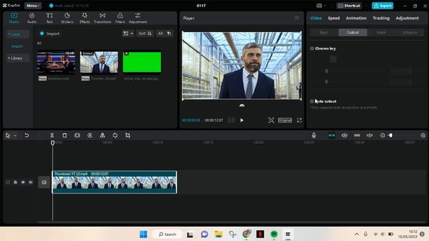Click the zoom-out icon beside the timeline zoom slider
The height and width of the screenshot is (241, 429).
tap(383, 135)
